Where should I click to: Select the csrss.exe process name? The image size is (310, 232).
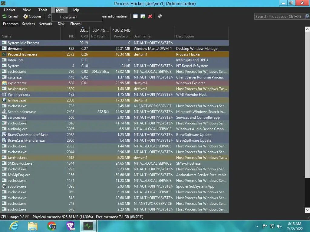(x=15, y=77)
